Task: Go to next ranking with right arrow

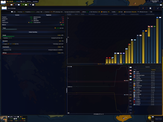Action: [x=159, y=67]
